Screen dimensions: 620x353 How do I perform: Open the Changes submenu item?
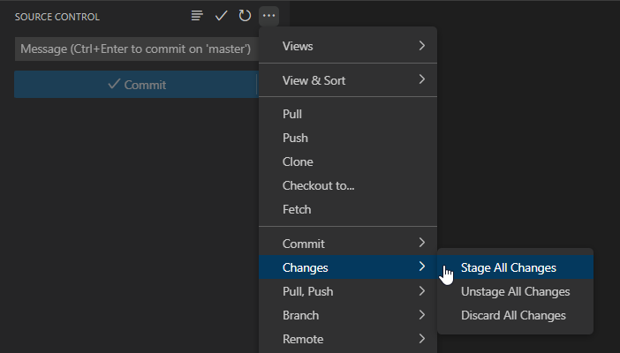[348, 267]
